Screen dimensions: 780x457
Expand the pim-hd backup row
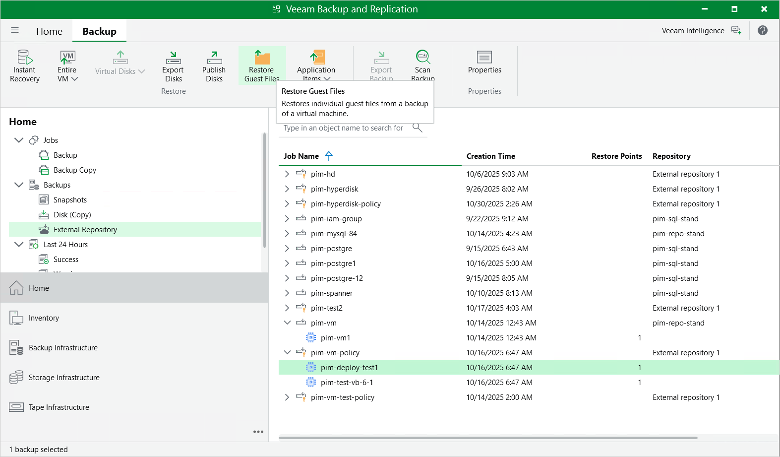pos(287,174)
